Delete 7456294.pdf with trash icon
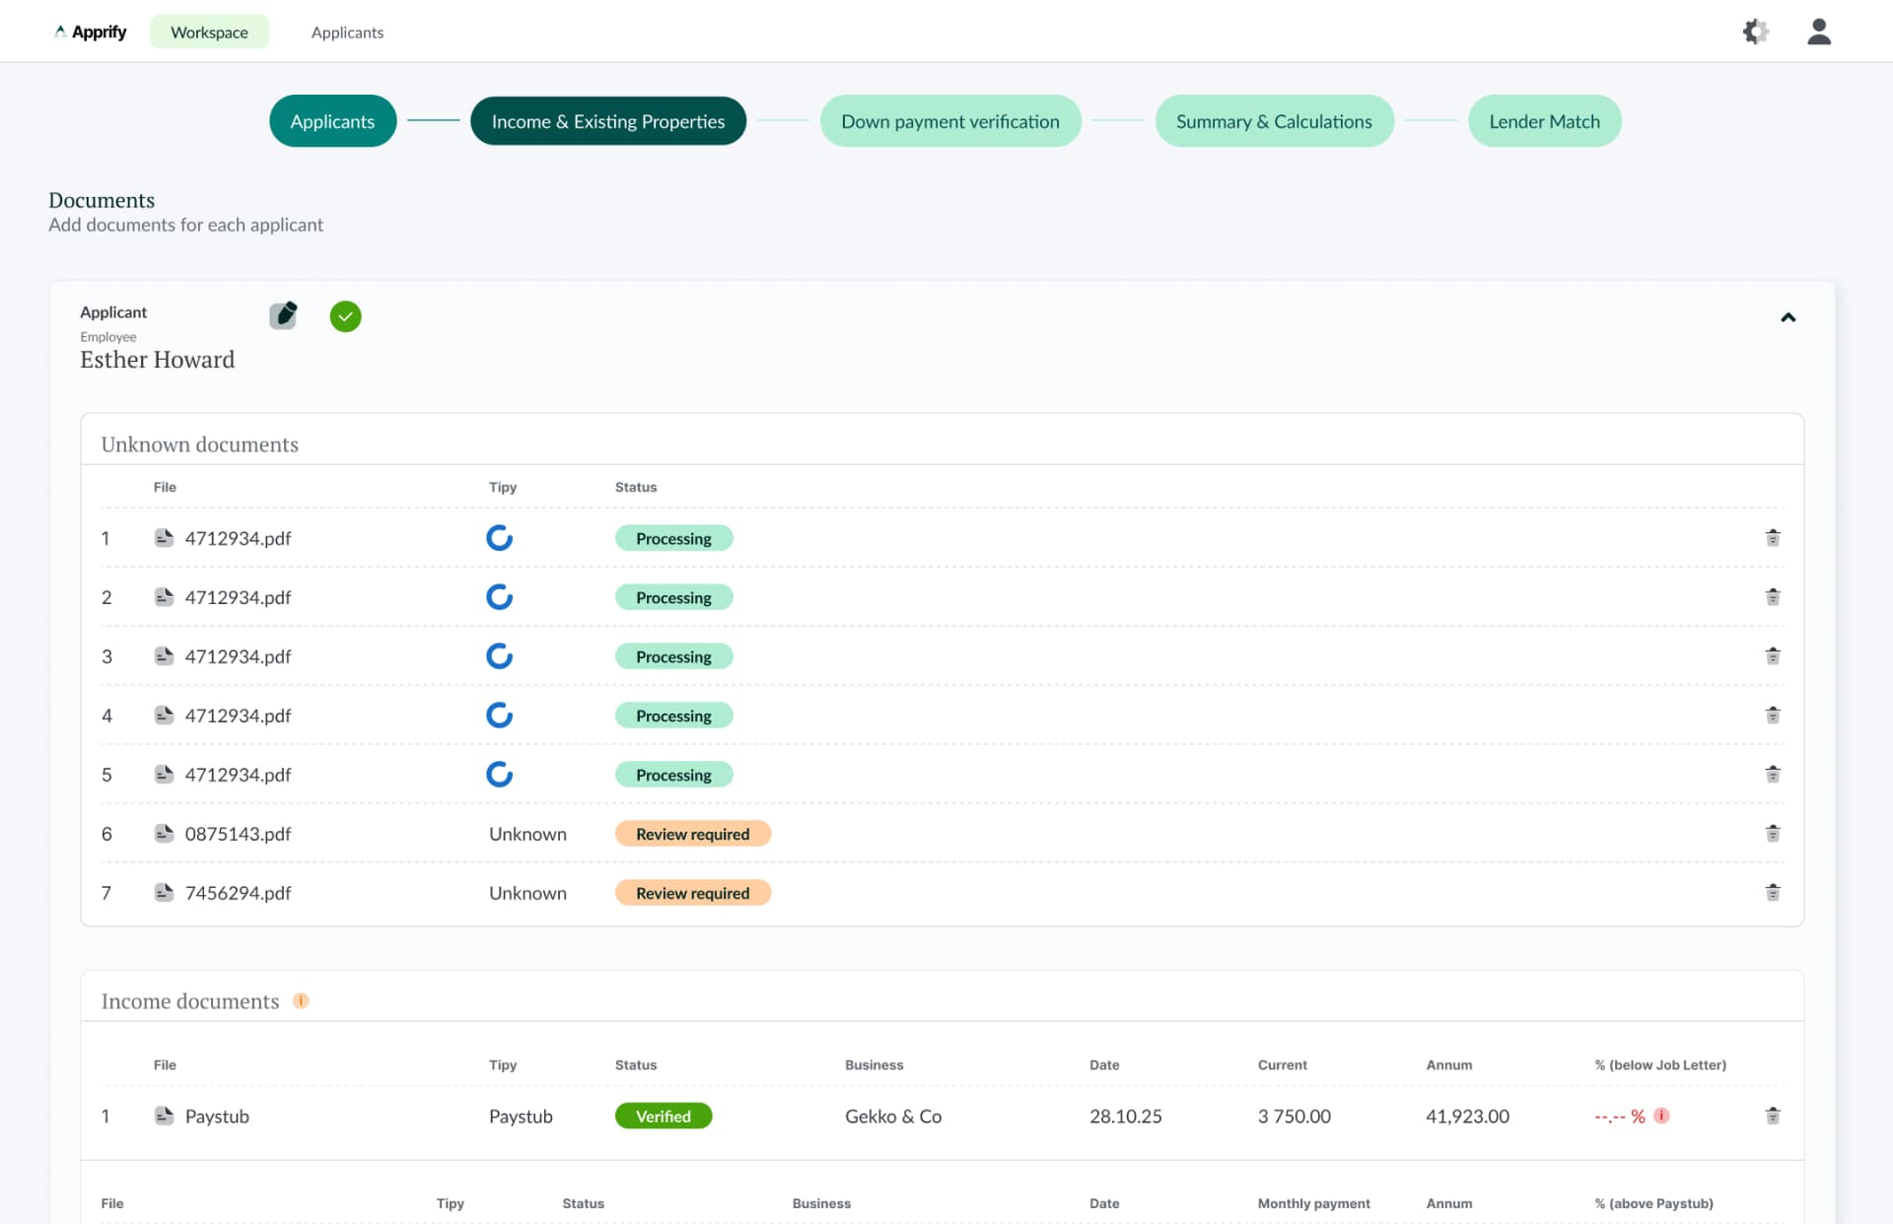 pyautogui.click(x=1773, y=893)
